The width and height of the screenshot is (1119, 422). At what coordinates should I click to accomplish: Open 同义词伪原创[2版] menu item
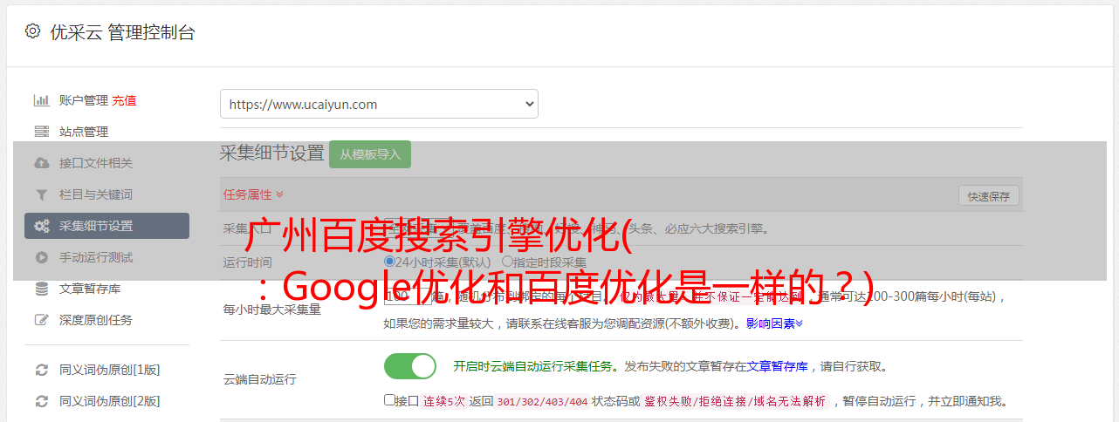click(x=110, y=401)
